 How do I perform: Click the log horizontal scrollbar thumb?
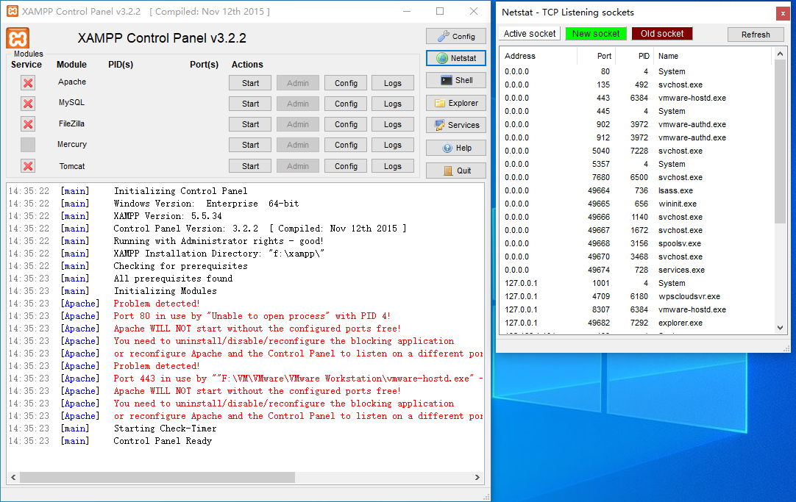coord(157,477)
